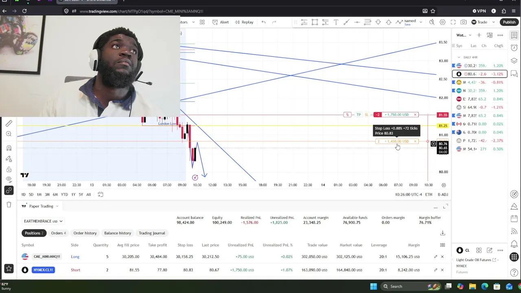Open chart settings hexagon icon
The height and width of the screenshot is (293, 521).
click(442, 22)
